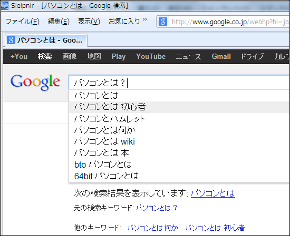Screen dimensions: 290x236
Task: Choose suggestion パソコンとは 初心者
Action: [x=179, y=107]
